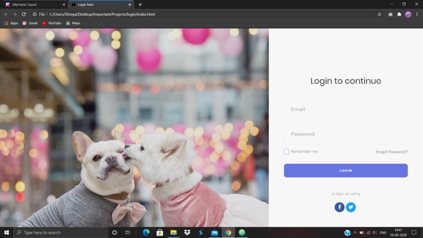Open the Windows Start menu
423x238 pixels.
pos(6,232)
